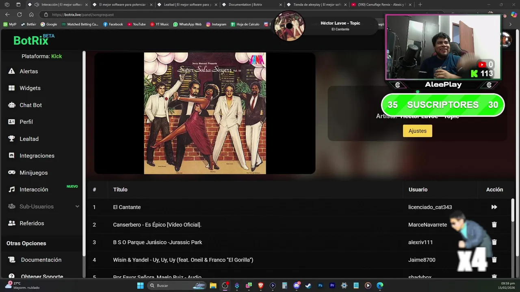Click the taskbar Buscar search box
Screen dimensions: 520x292
coord(176,286)
